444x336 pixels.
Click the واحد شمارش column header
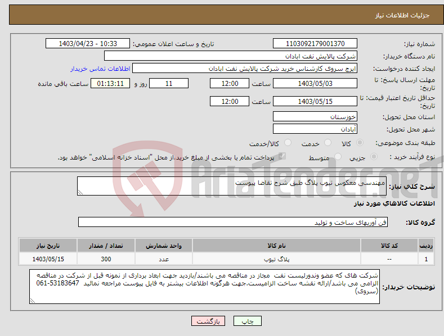click(164, 246)
